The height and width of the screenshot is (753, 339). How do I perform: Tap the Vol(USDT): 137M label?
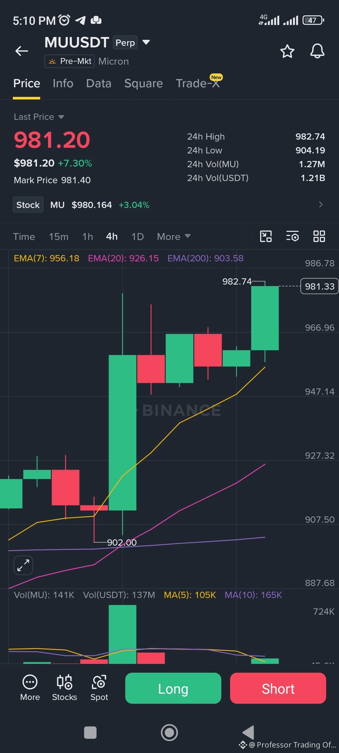119,595
